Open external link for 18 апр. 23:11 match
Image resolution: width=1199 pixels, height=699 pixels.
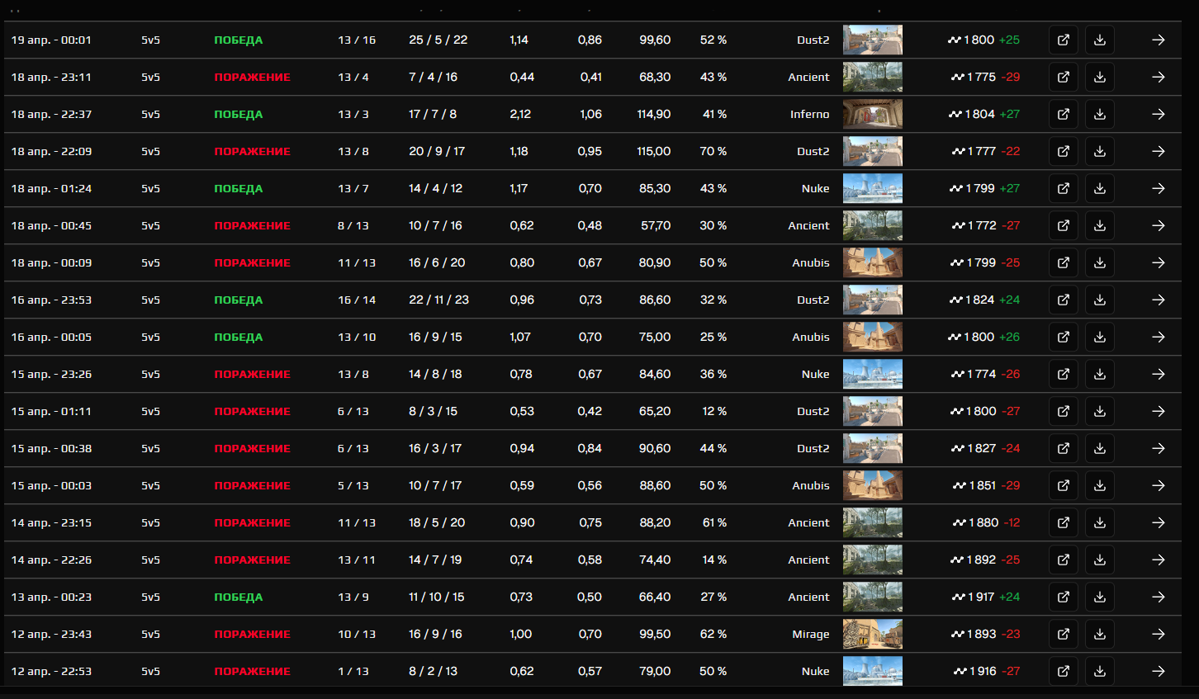pos(1064,77)
